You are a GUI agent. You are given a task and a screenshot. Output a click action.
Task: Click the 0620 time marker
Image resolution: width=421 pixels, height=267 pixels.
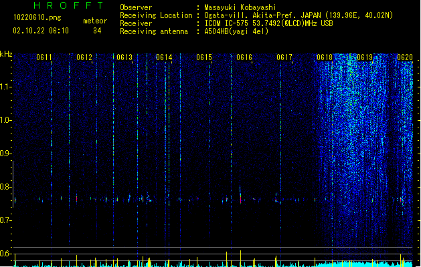[x=405, y=57]
